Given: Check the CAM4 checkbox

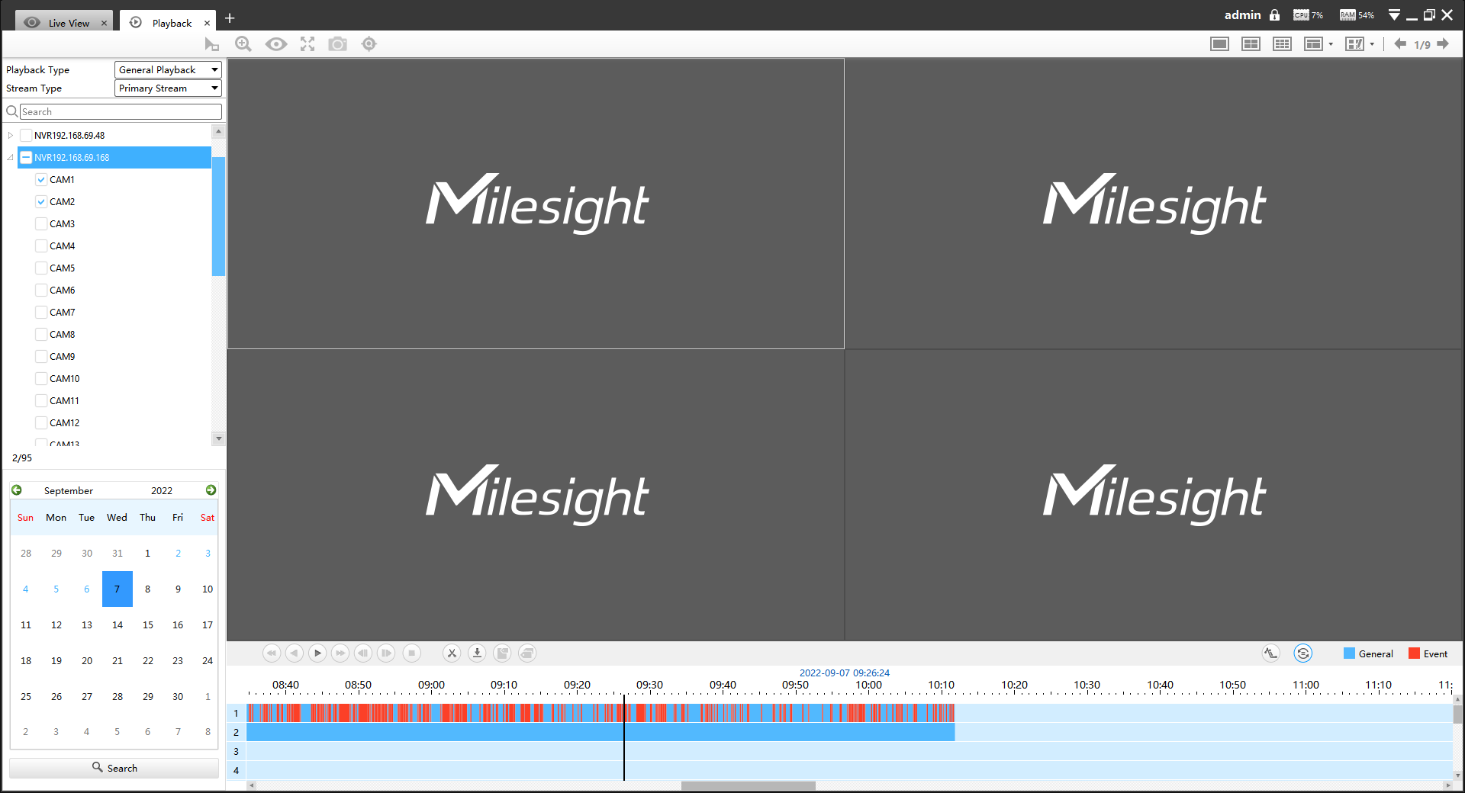Looking at the screenshot, I should point(41,246).
